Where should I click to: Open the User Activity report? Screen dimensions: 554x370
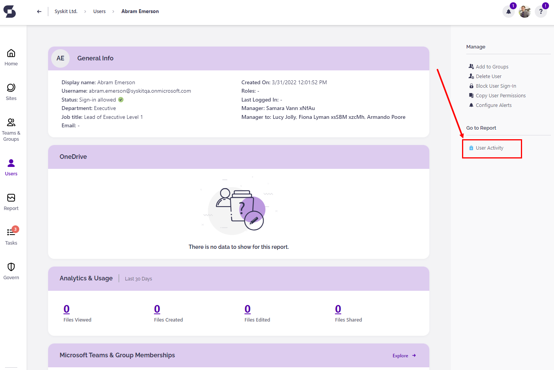(489, 148)
